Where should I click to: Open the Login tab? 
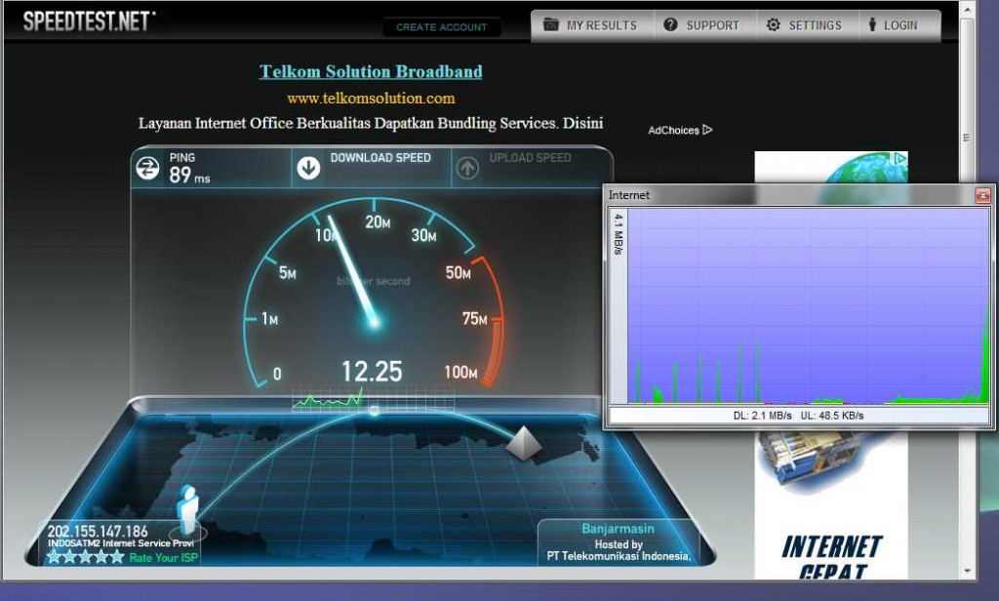pyautogui.click(x=899, y=25)
